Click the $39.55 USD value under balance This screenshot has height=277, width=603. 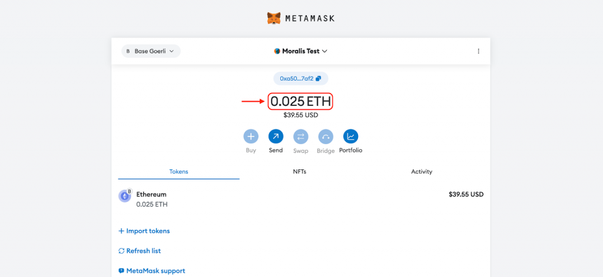(301, 115)
